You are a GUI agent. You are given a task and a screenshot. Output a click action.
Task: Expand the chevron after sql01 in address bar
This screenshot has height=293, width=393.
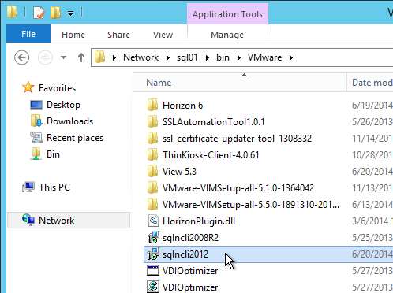click(x=208, y=57)
